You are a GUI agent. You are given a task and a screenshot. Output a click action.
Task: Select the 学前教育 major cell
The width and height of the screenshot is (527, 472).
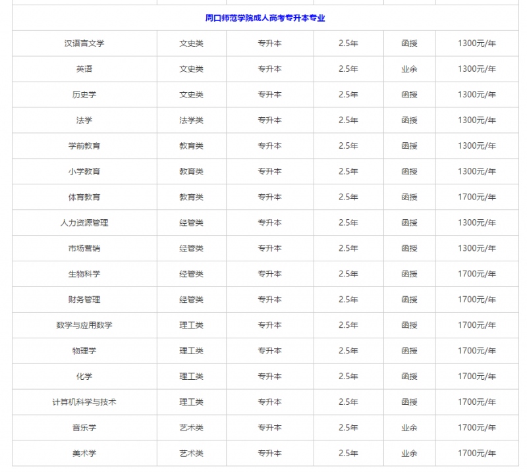[84, 145]
